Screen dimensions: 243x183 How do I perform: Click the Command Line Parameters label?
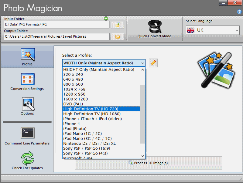[27, 143]
